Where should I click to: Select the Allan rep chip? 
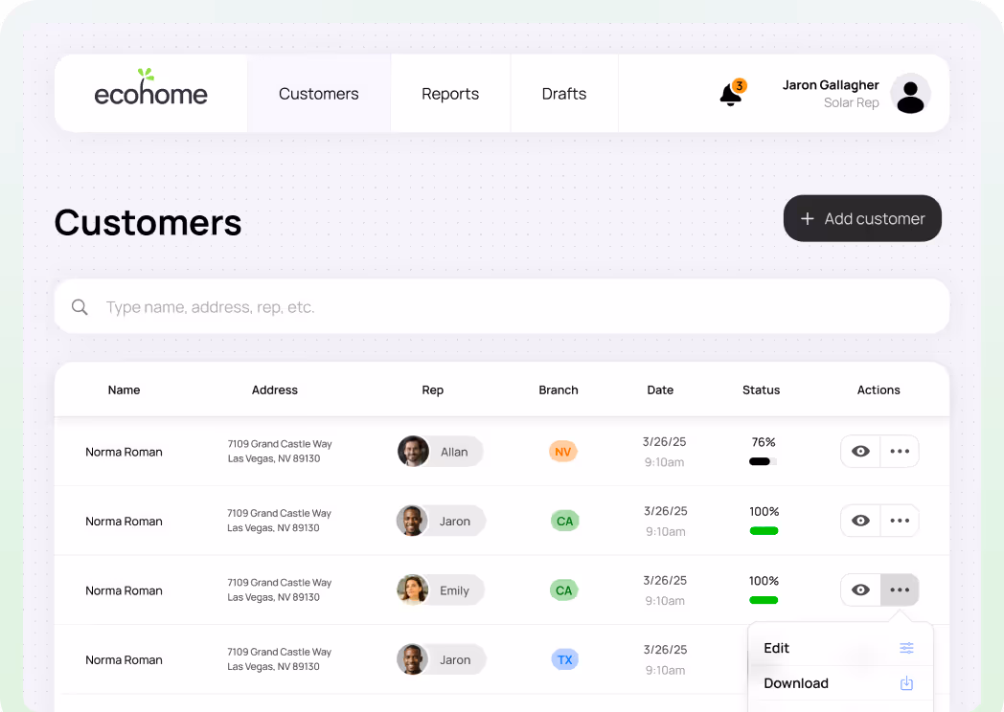pos(440,452)
